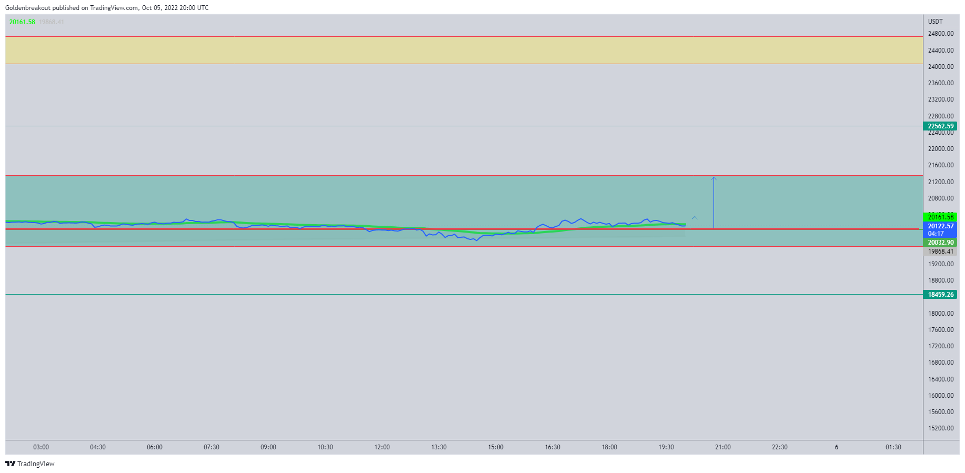Click the 15200.00 price axis value

tap(940, 428)
